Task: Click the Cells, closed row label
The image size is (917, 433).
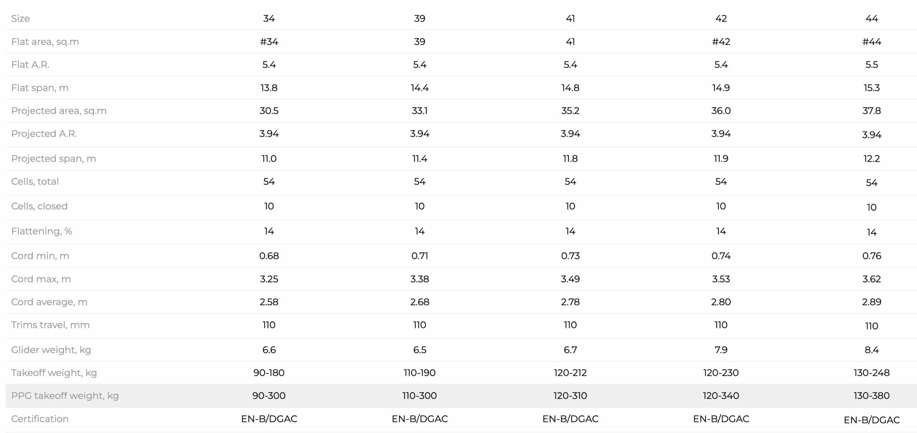Action: (x=39, y=206)
